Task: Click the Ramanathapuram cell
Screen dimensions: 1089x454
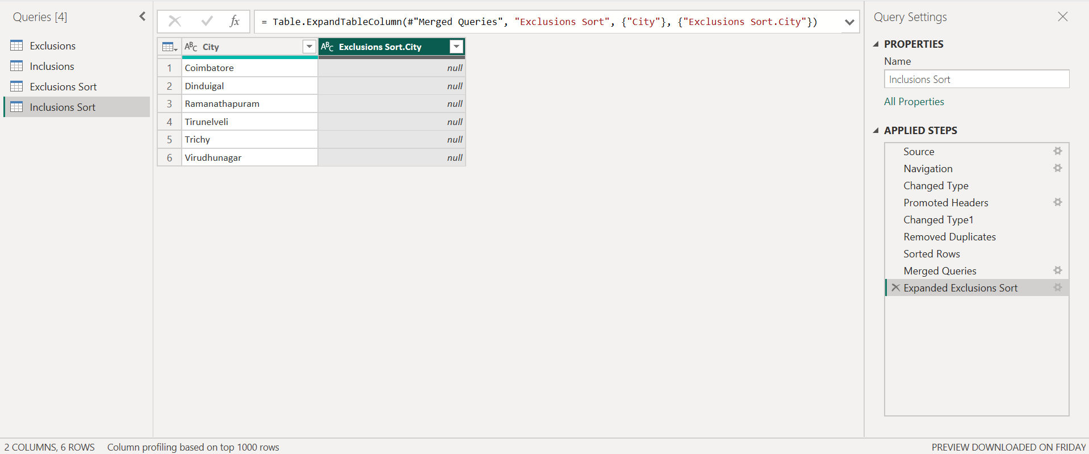Action: (250, 103)
